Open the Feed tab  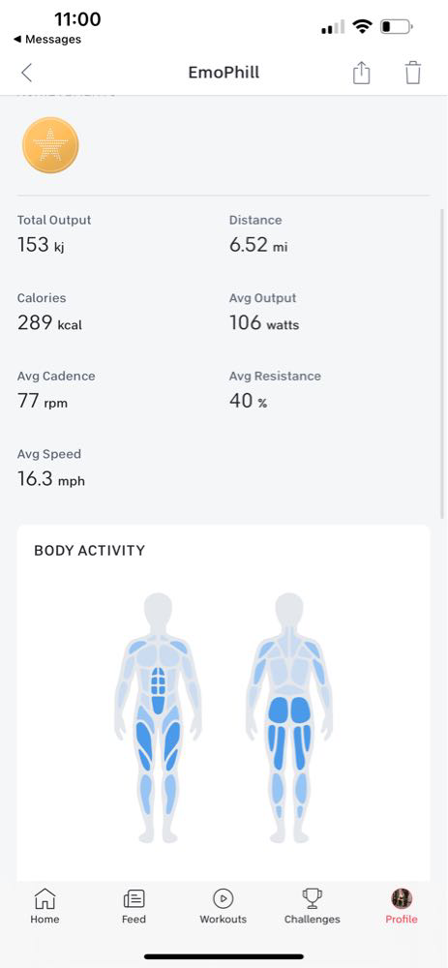[x=134, y=906]
